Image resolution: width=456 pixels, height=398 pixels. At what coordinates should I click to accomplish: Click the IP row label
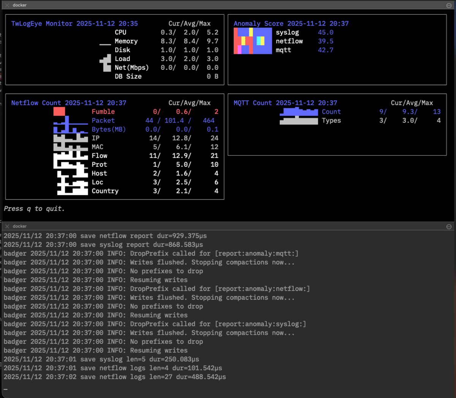pyautogui.click(x=95, y=138)
